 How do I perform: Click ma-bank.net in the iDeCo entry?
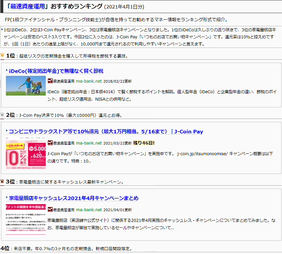coord(89,81)
